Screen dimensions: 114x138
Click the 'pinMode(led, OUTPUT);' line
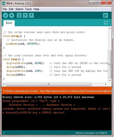[23, 44]
